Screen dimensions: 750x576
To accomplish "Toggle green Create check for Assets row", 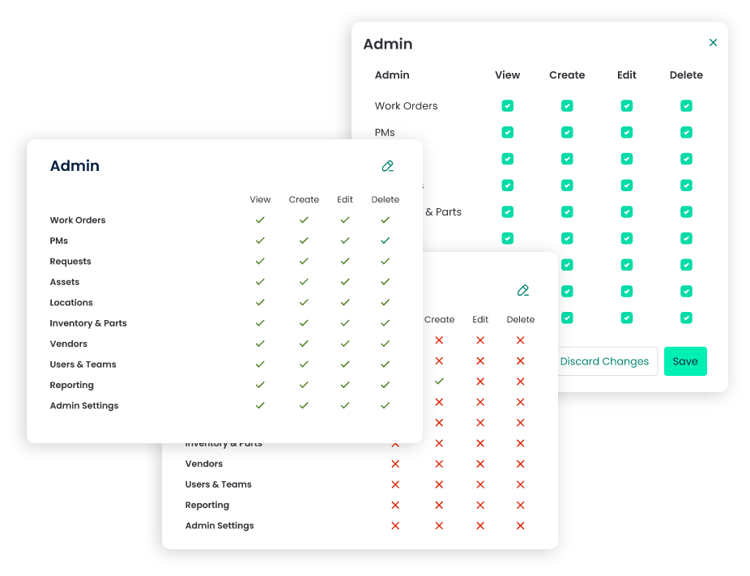I will tap(304, 281).
